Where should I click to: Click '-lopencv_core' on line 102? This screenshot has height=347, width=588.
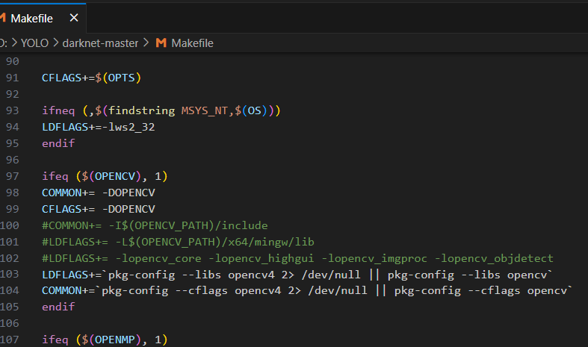(x=158, y=258)
